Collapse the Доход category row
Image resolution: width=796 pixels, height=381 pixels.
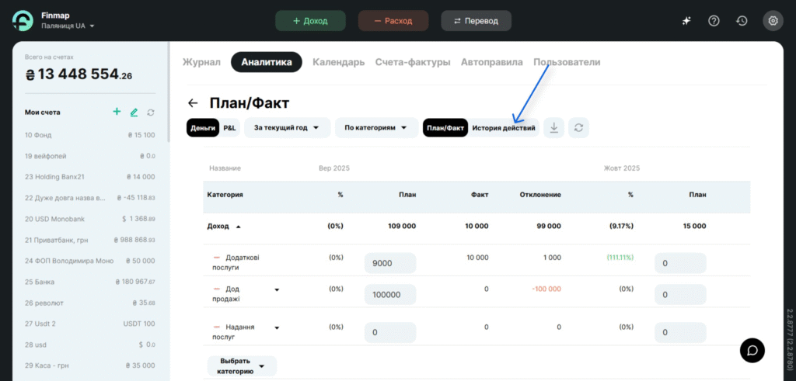click(238, 227)
